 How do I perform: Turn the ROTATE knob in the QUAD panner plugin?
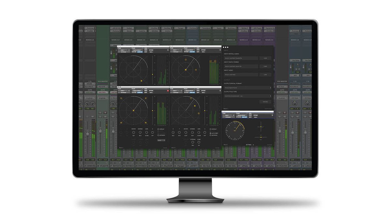[x=134, y=132]
